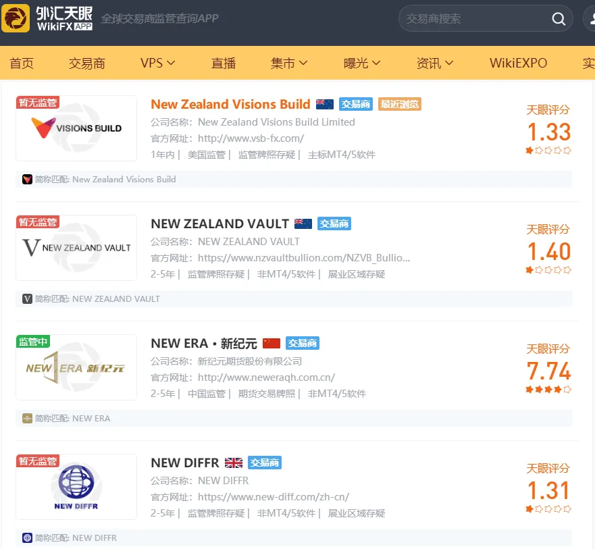The image size is (595, 549).
Task: Click small NEW ERA icon in match row
Action: [x=27, y=419]
